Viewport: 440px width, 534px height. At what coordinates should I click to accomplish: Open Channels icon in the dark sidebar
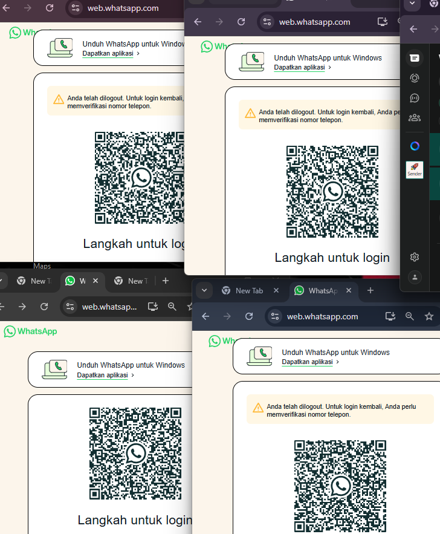pos(415,98)
